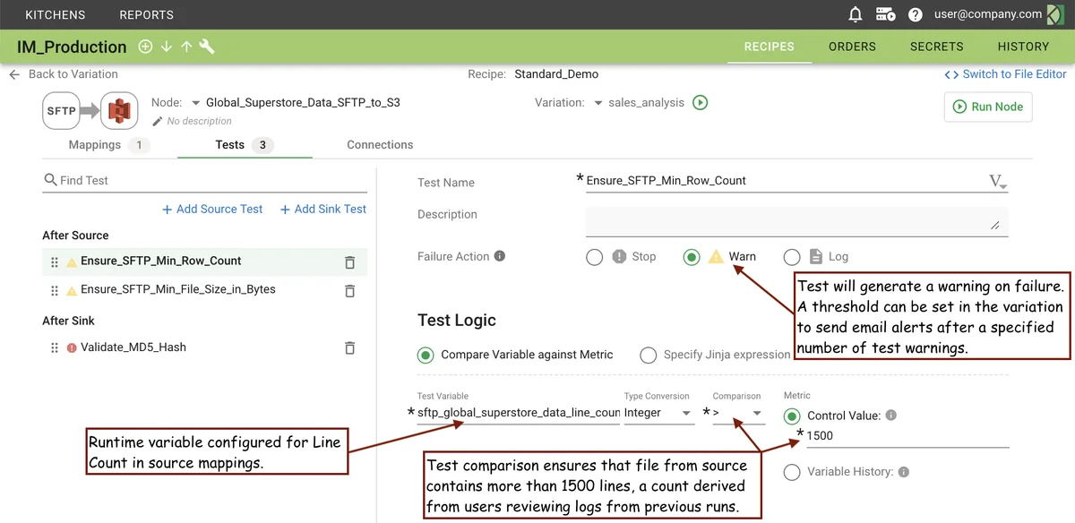Run variation with green play icon
The width and height of the screenshot is (1075, 523).
coord(701,103)
